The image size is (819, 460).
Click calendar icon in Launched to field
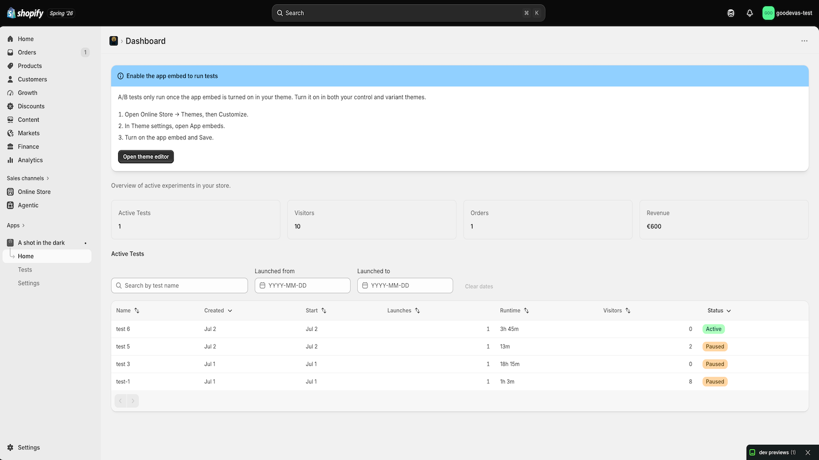(365, 286)
